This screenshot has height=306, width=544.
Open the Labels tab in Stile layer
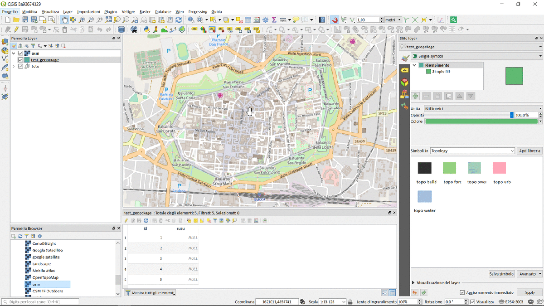coord(405,70)
